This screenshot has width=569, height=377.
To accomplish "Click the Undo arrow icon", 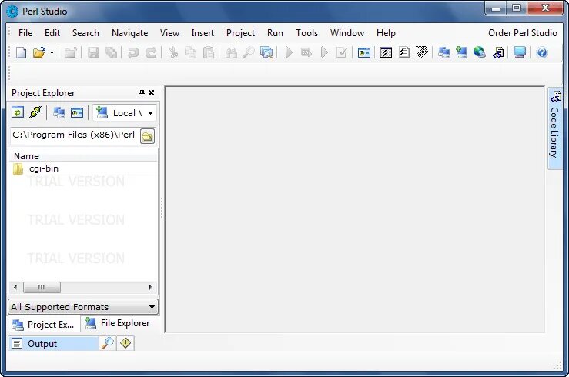I will (132, 52).
